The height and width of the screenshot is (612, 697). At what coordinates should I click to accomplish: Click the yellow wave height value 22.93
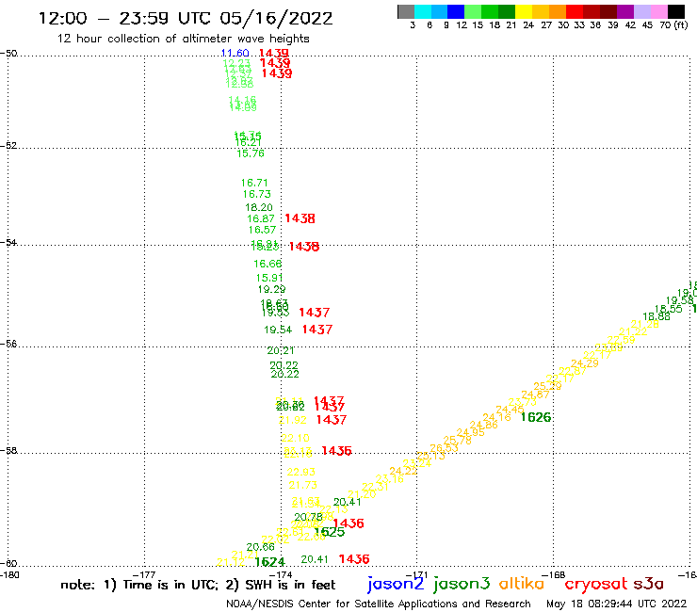coord(301,472)
